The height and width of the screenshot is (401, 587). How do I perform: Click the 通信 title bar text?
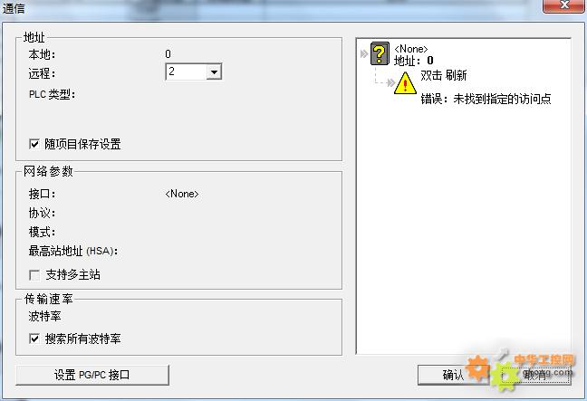click(14, 8)
